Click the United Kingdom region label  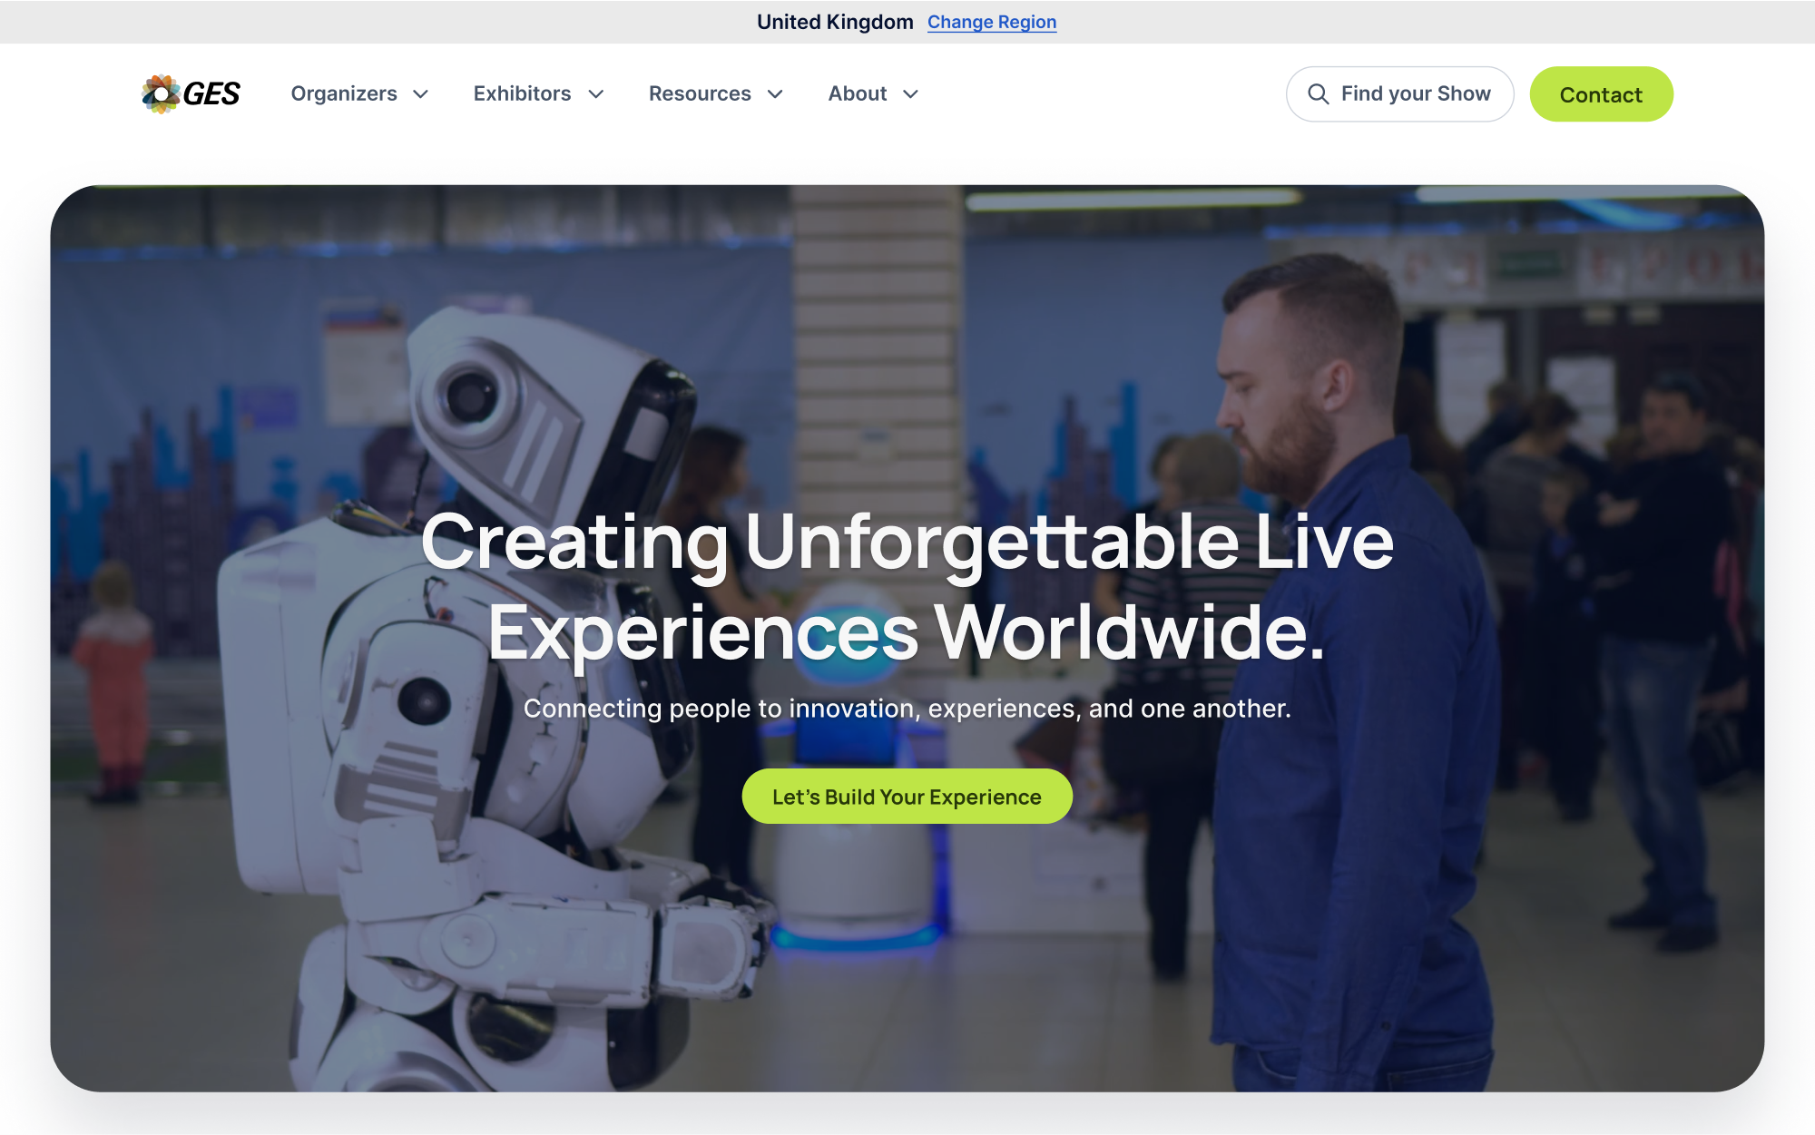coord(835,22)
